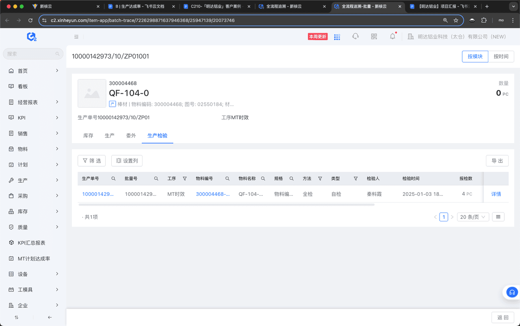This screenshot has width=520, height=326.
Task: Switch to the 生产达成率 飞书云文档 browser tab
Action: tap(140, 6)
